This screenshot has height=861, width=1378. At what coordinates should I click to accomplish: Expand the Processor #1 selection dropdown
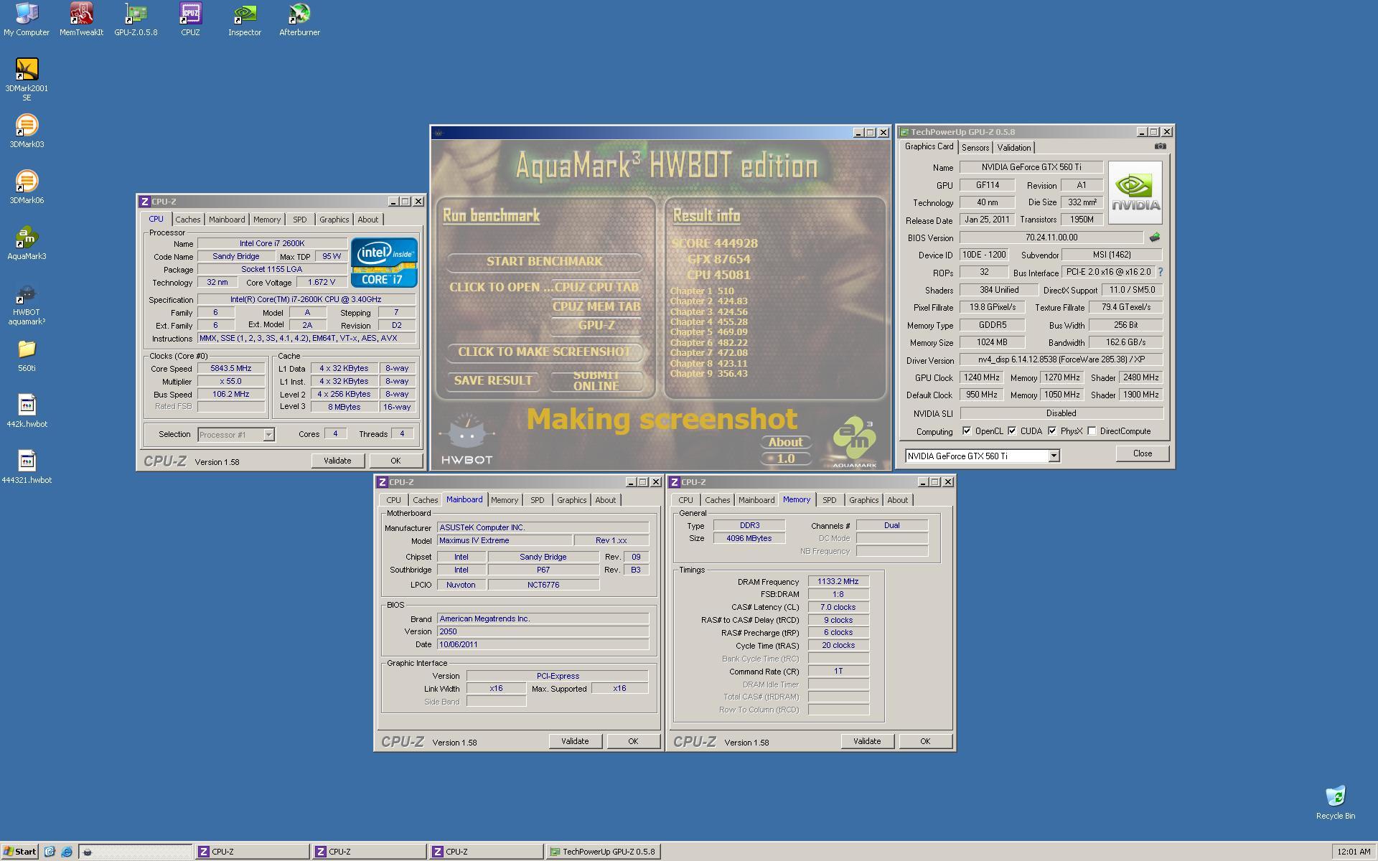(x=268, y=434)
